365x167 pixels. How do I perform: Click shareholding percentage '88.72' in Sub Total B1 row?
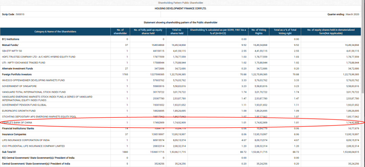(243, 152)
